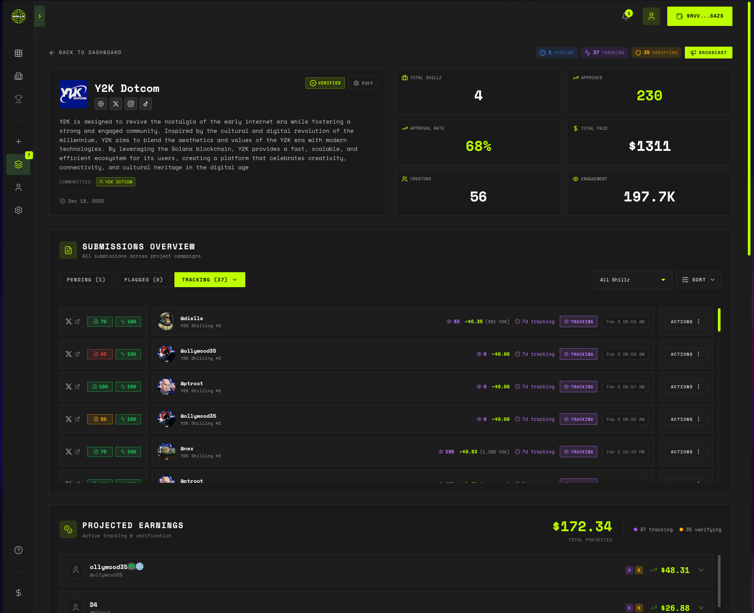Select the dashboard grid icon in the sidebar

coord(18,53)
